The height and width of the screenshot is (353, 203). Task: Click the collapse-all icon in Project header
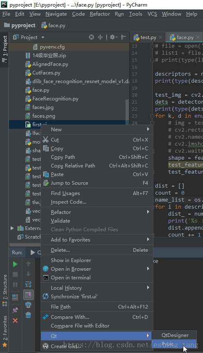click(x=100, y=37)
